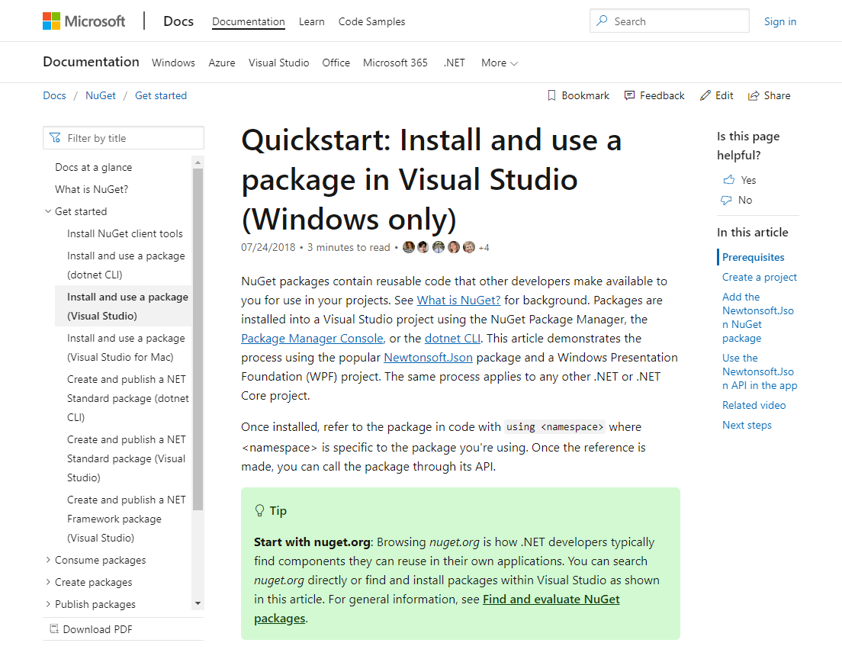This screenshot has width=842, height=659.
Task: Select Visual Studio in documentation nav
Action: [278, 63]
